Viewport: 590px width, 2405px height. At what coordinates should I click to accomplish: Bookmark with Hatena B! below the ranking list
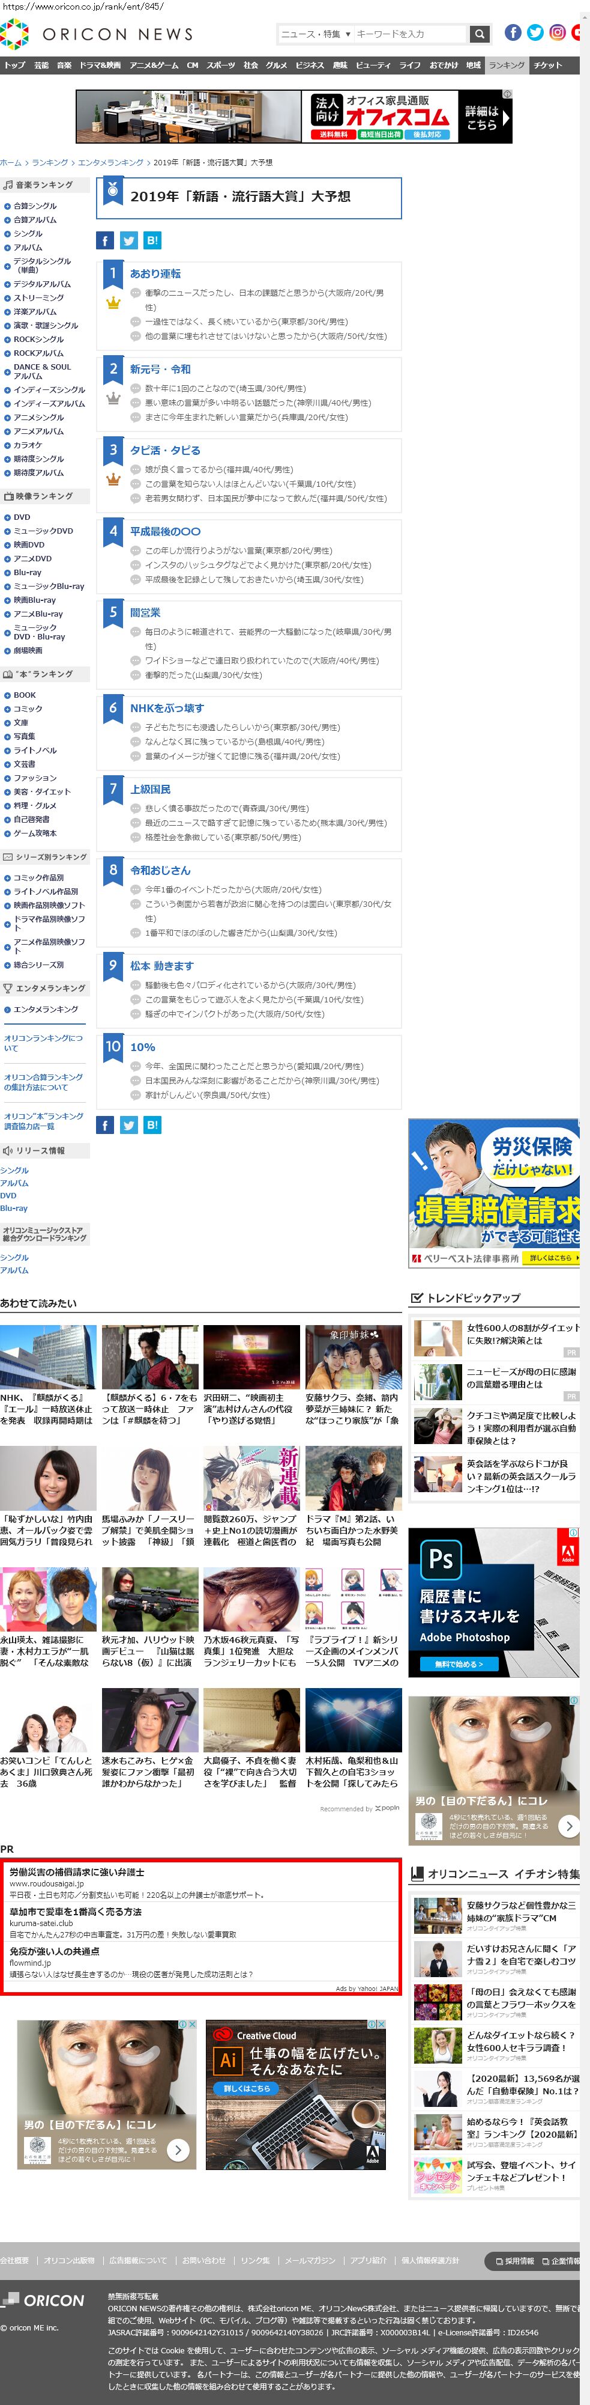(152, 1125)
